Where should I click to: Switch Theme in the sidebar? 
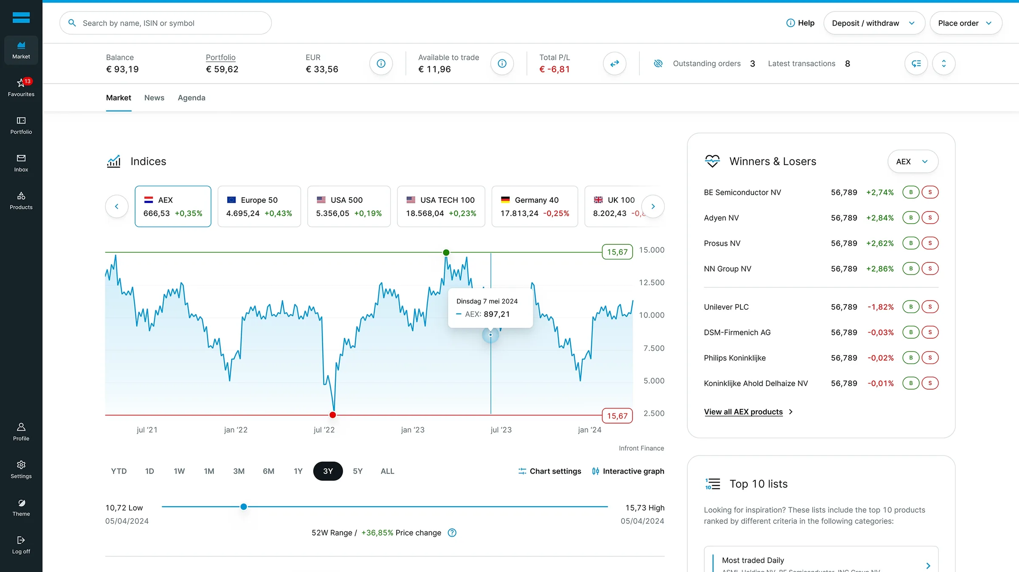[x=21, y=507]
